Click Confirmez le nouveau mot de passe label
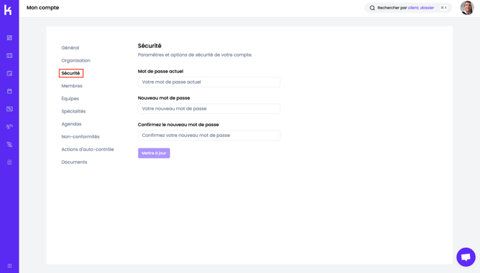480x273 pixels. pos(178,125)
